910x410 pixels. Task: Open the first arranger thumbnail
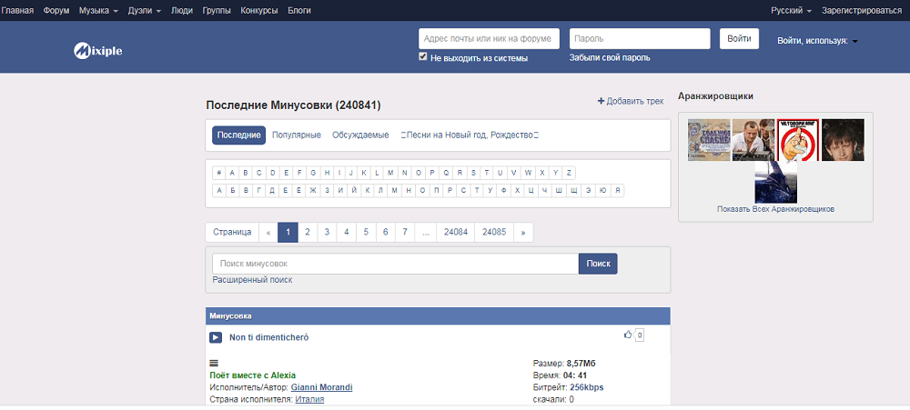(709, 140)
